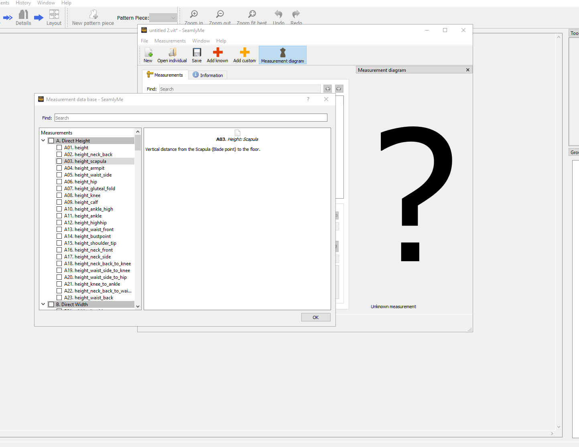Image resolution: width=579 pixels, height=447 pixels.
Task: Open individual measurements file
Action: tap(172, 55)
